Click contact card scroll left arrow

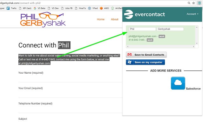click(128, 46)
